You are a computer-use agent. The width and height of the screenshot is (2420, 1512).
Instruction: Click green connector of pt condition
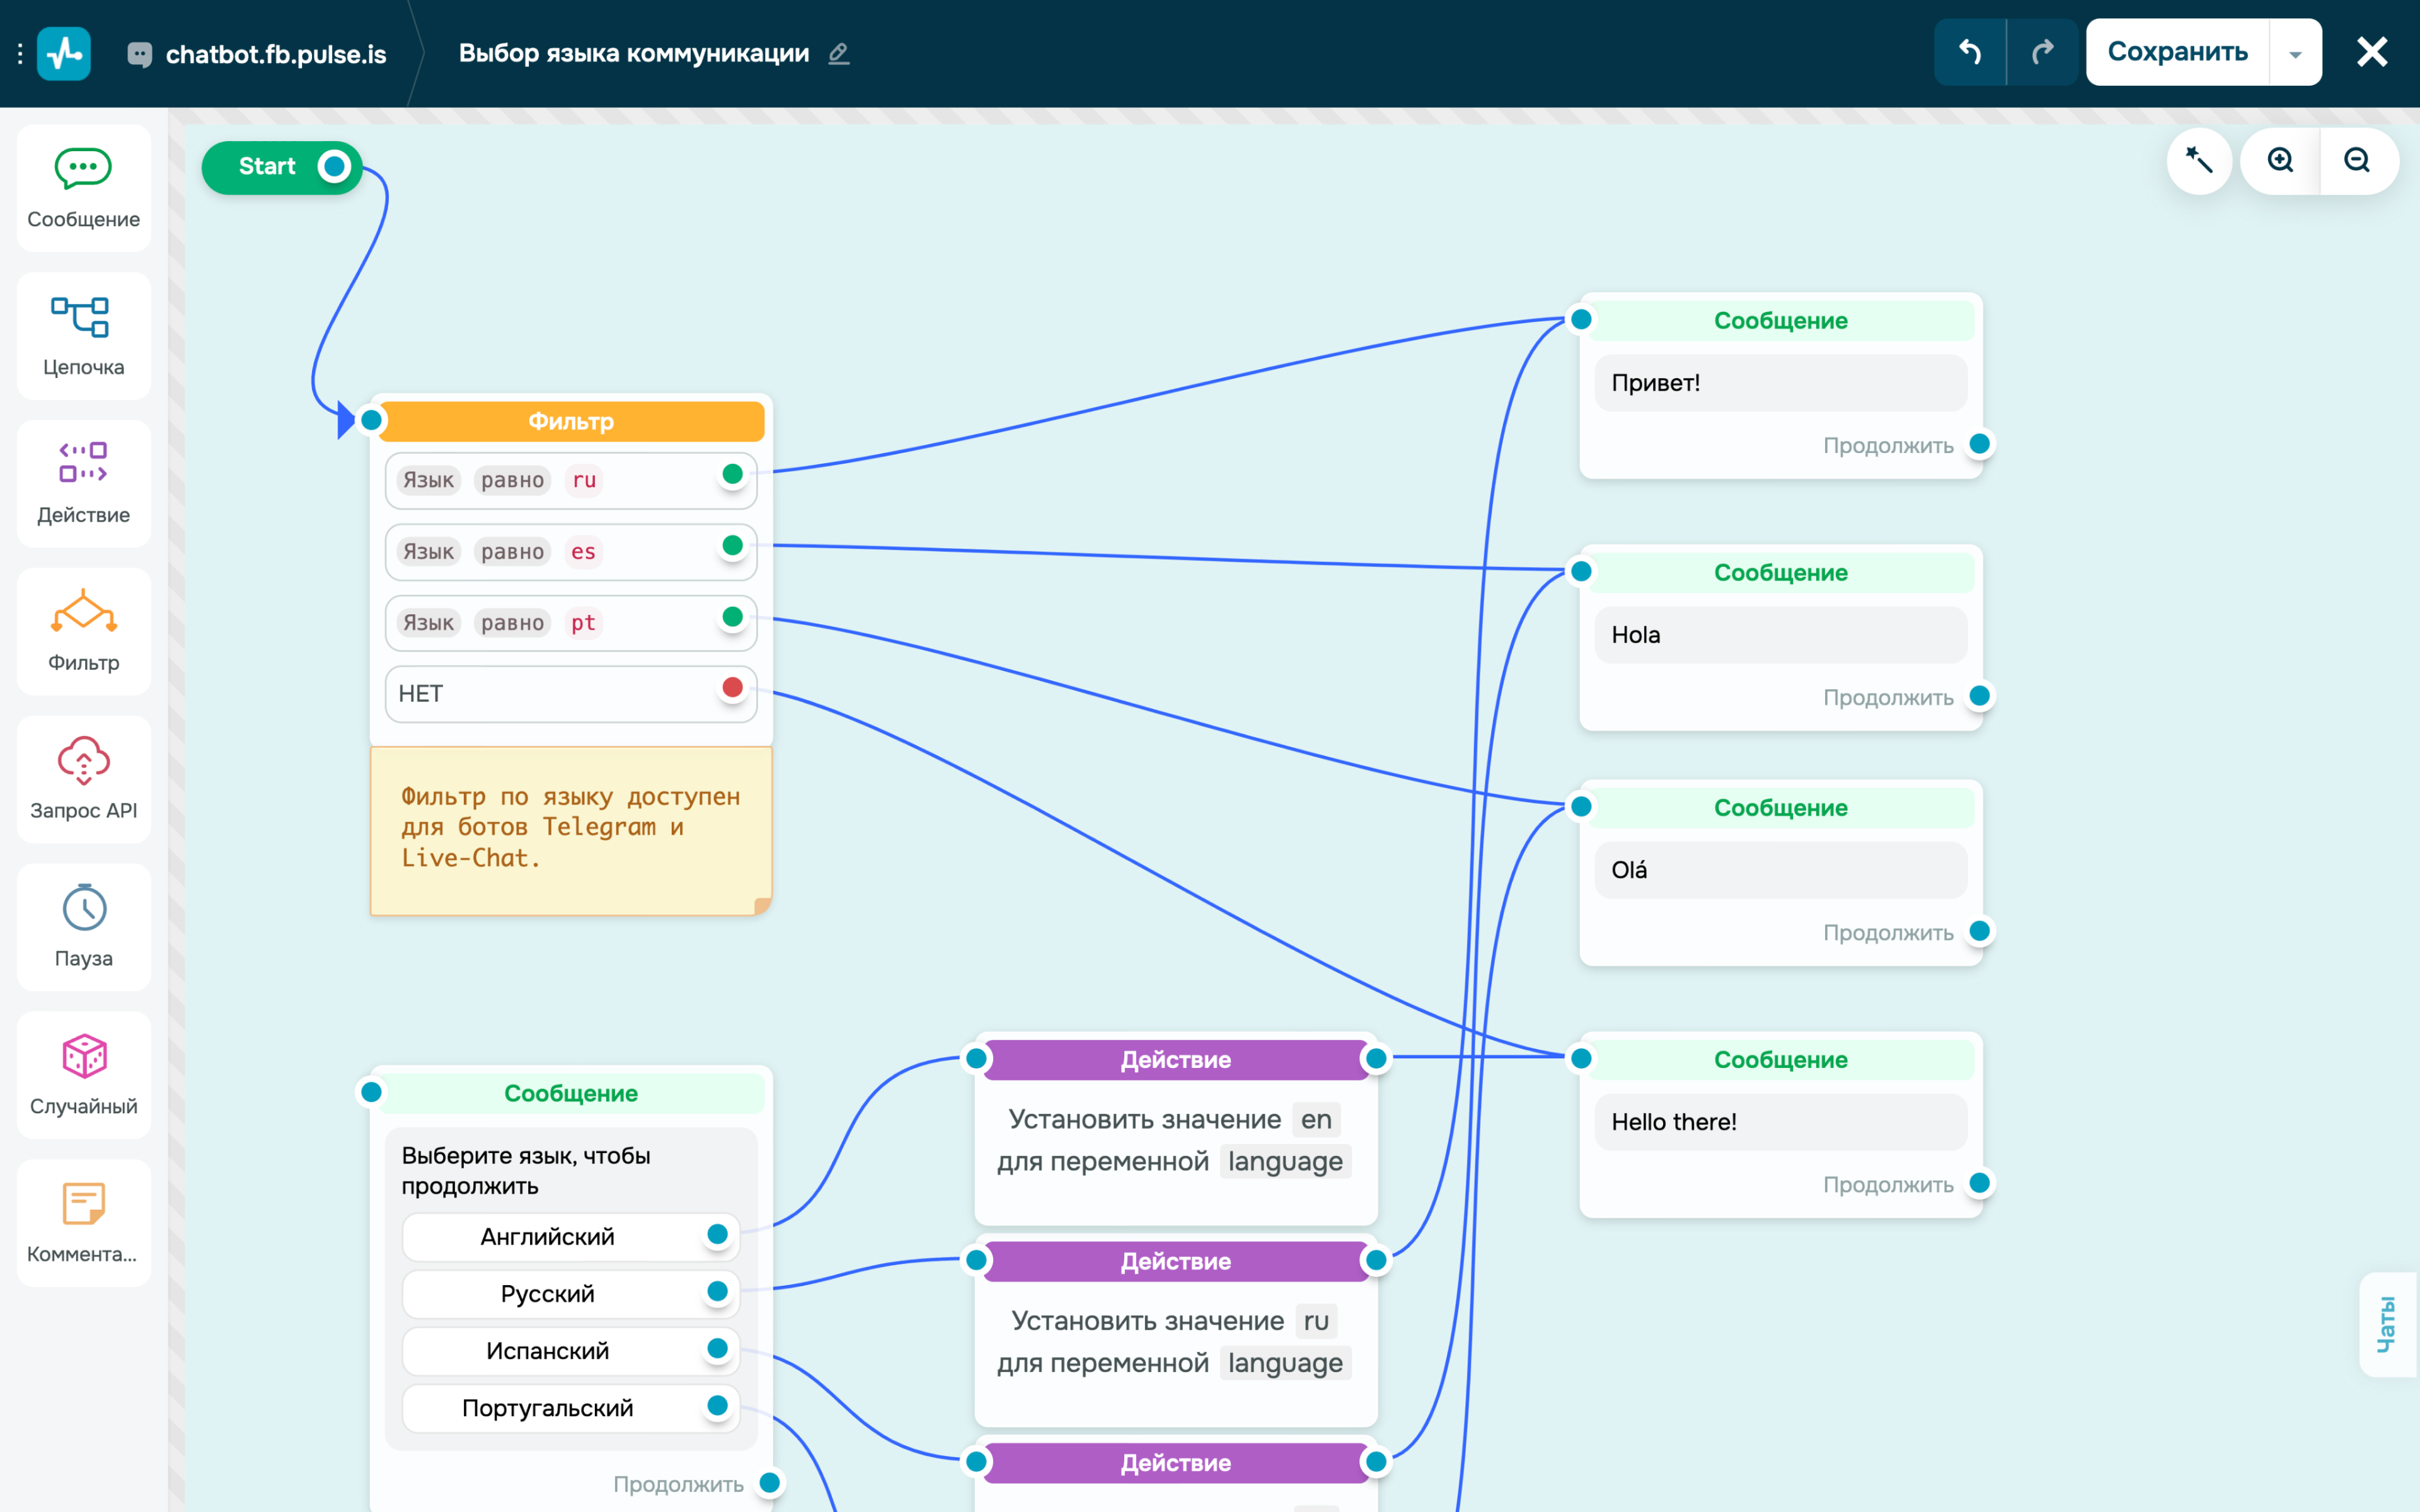[x=733, y=616]
